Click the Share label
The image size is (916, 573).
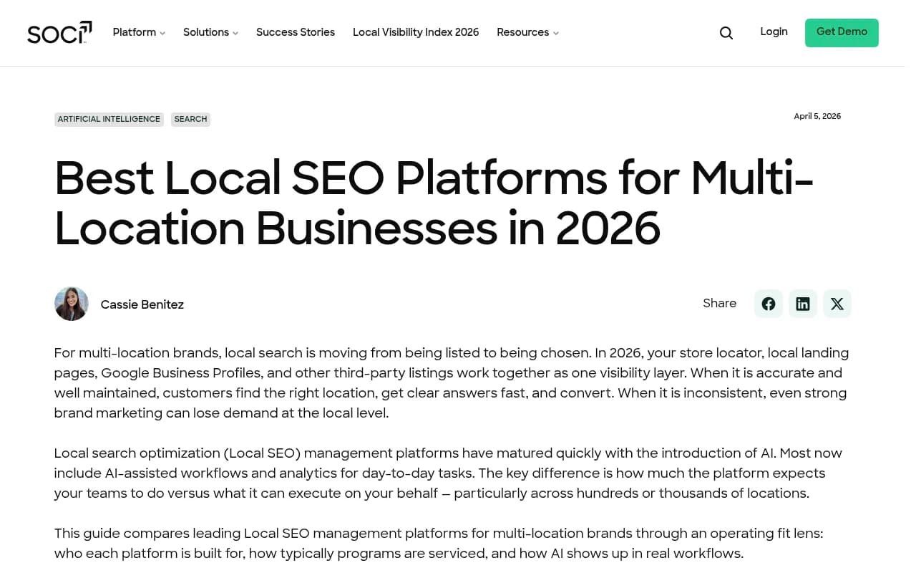720,304
